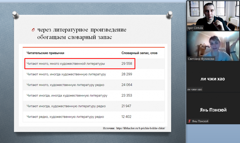This screenshot has height=143, width=240.
Task: Click the large centered Янь Пэнсюй tile name
Action: (213, 110)
